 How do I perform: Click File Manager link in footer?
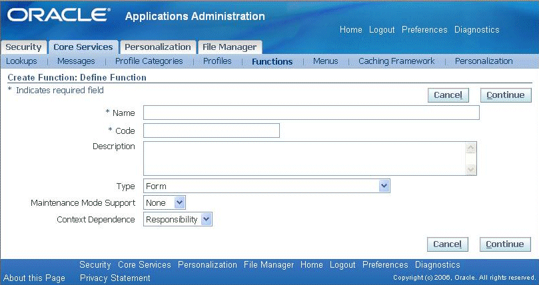point(269,265)
